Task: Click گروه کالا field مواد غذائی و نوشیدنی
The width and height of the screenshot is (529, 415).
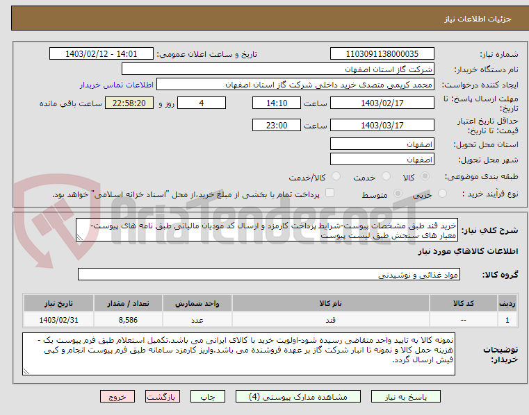Action: coord(269,275)
